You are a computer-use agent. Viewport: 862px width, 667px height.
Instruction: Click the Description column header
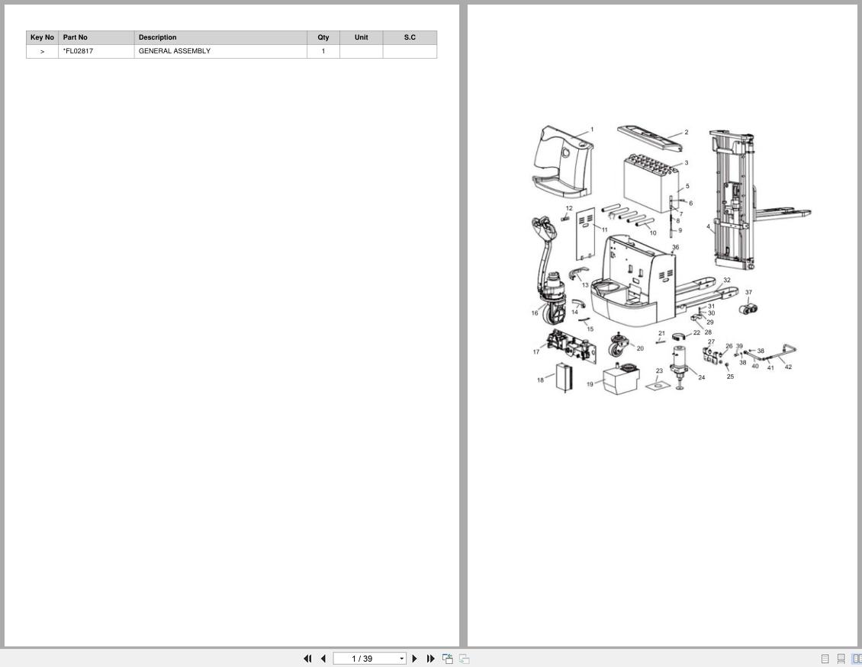point(220,37)
